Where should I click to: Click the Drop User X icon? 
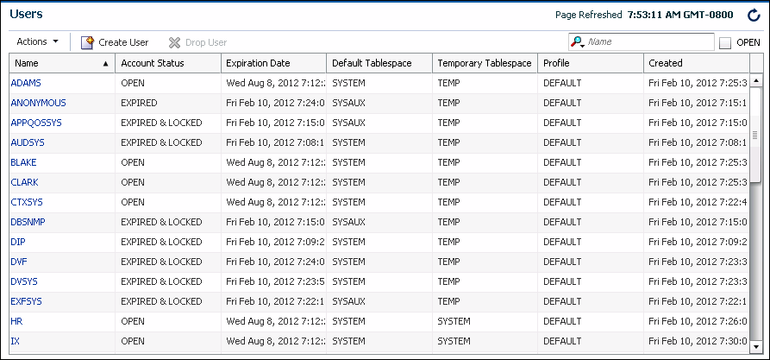(x=174, y=42)
